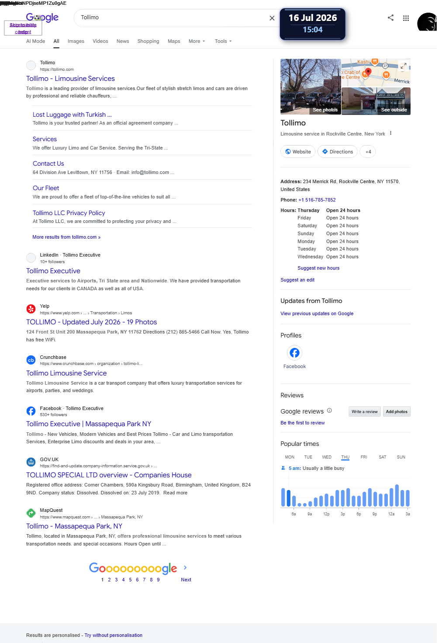Call phone number +1 516-785-7852
Image resolution: width=442 pixels, height=643 pixels.
click(317, 200)
